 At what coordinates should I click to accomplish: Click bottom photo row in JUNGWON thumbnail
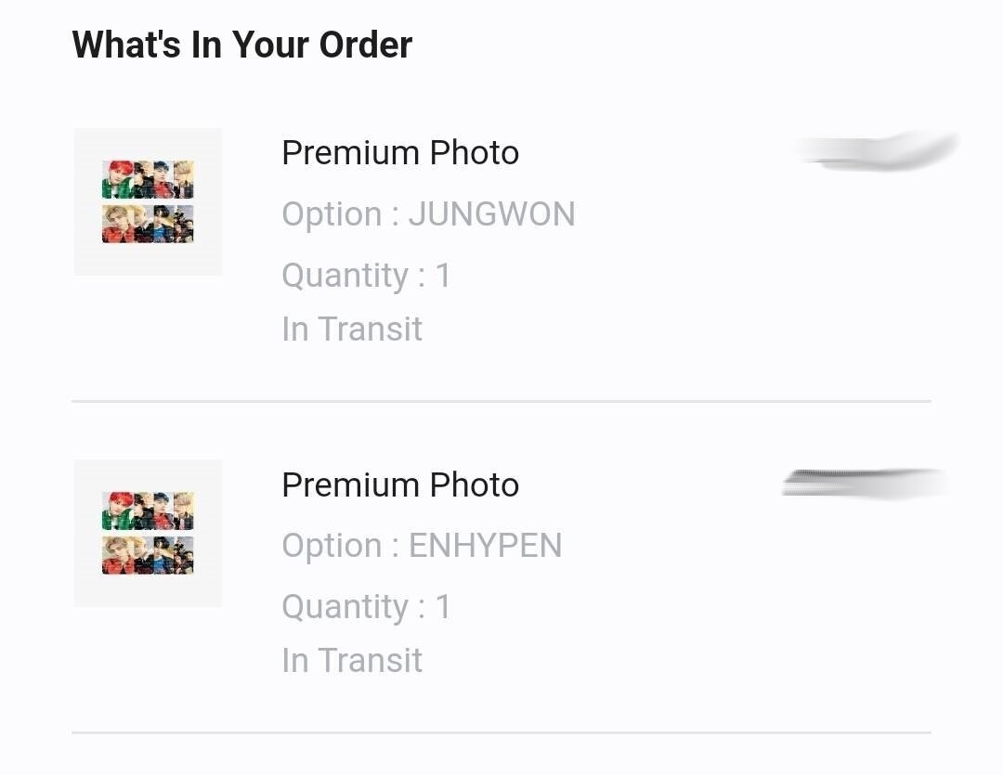click(148, 224)
